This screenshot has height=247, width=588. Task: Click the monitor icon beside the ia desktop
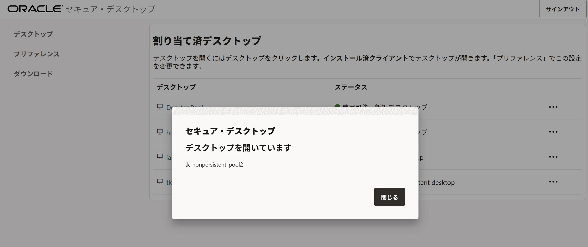(x=160, y=157)
